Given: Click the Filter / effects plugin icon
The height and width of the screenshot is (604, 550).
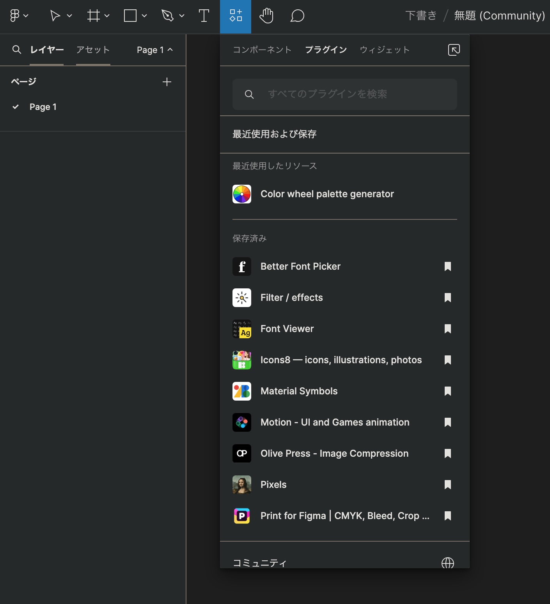Looking at the screenshot, I should 242,298.
